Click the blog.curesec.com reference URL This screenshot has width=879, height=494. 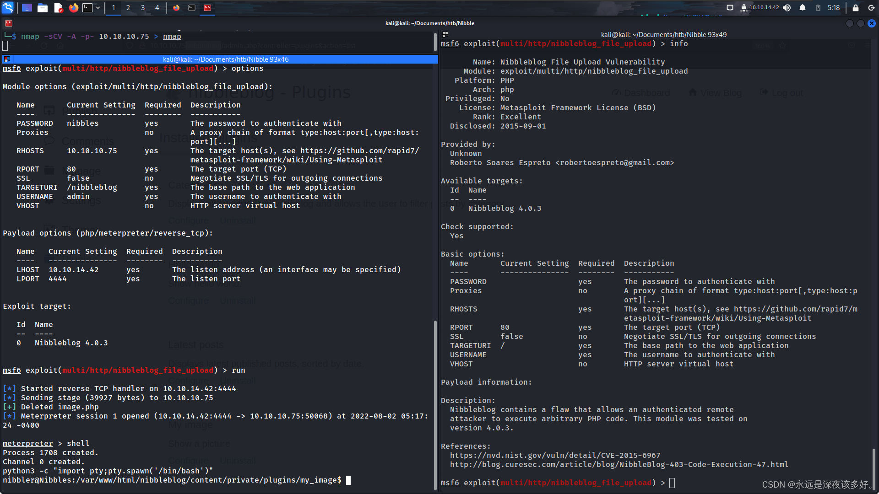point(619,465)
